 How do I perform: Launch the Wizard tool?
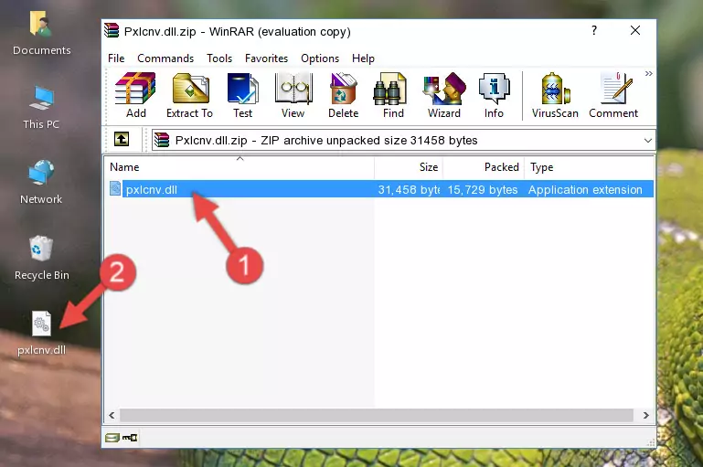(x=444, y=95)
